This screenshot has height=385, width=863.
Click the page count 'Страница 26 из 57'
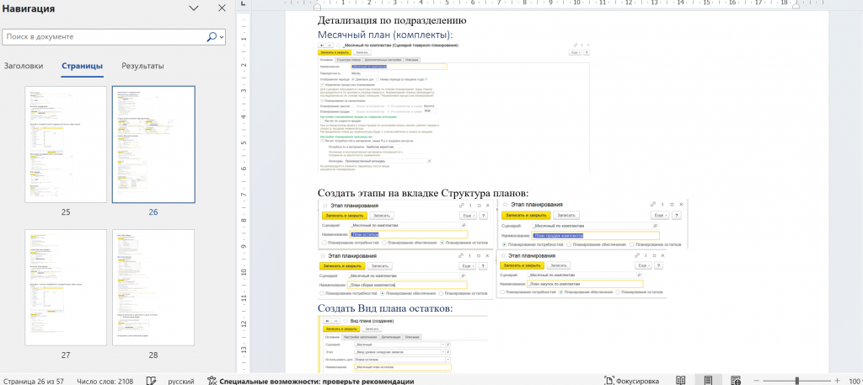(34, 380)
